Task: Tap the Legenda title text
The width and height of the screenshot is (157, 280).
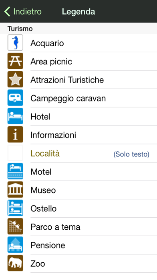Action: pos(78,12)
